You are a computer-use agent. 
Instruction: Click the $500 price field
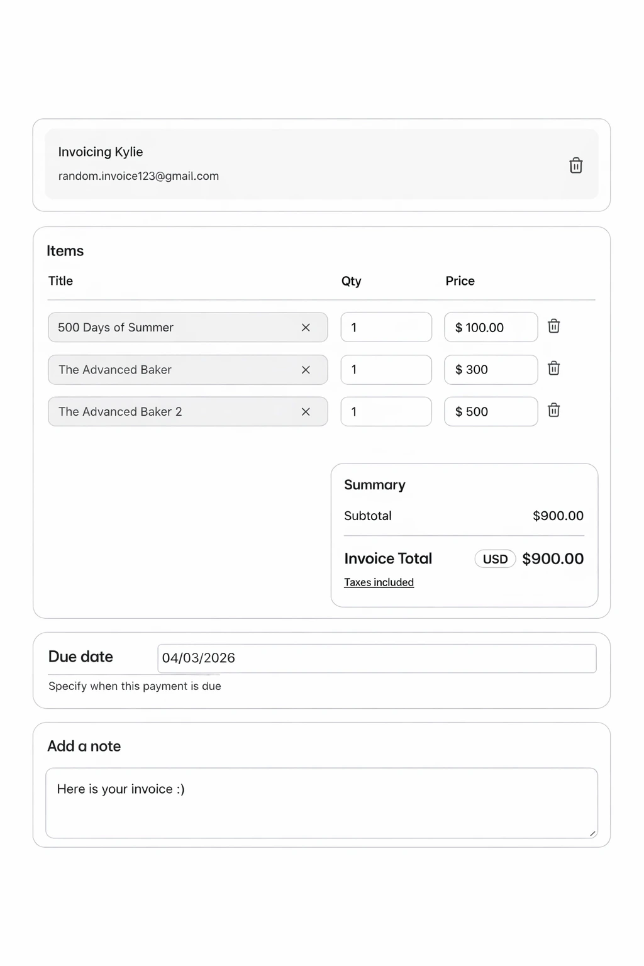point(491,411)
